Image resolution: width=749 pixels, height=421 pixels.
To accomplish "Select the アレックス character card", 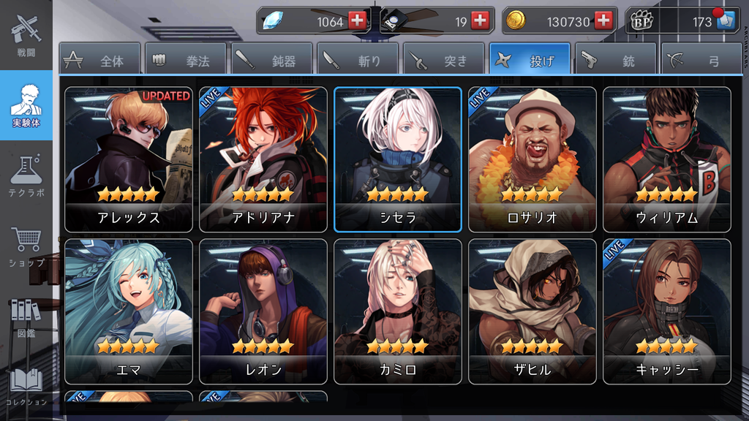I will 129,159.
